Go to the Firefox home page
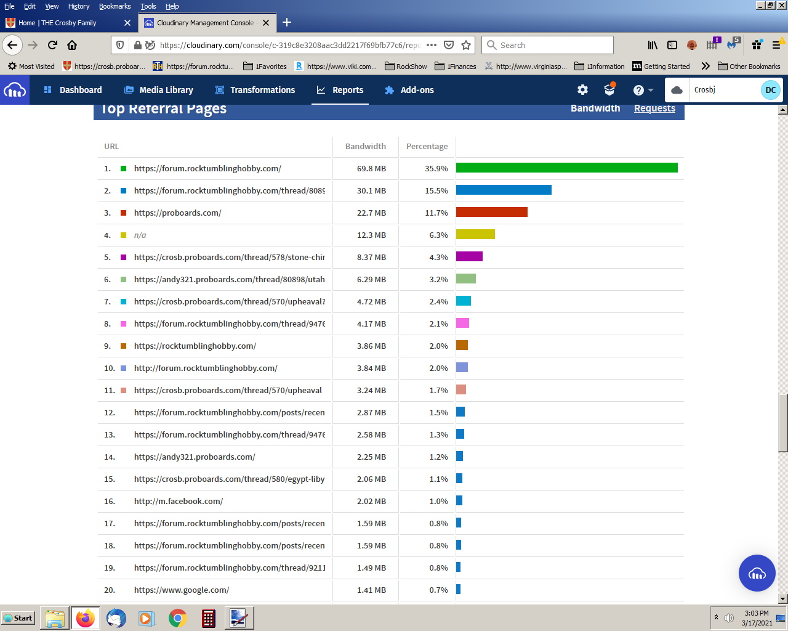Viewport: 788px width, 631px height. tap(72, 45)
